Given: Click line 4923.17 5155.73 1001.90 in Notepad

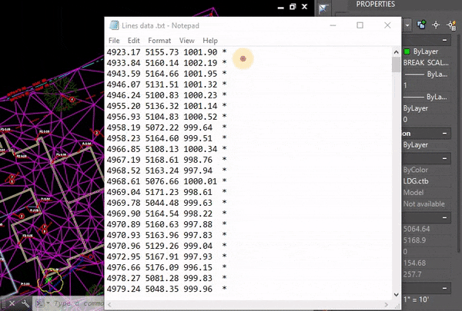Looking at the screenshot, I should point(167,52).
